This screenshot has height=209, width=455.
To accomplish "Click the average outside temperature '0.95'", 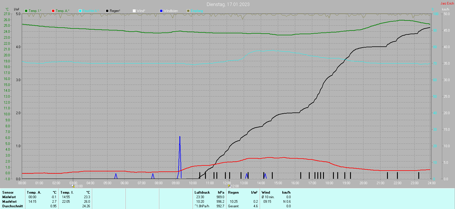I will click(x=53, y=206).
